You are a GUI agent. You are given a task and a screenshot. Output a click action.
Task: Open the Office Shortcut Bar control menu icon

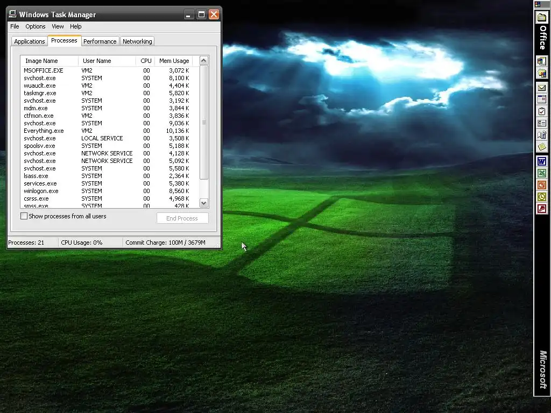pos(538,4)
